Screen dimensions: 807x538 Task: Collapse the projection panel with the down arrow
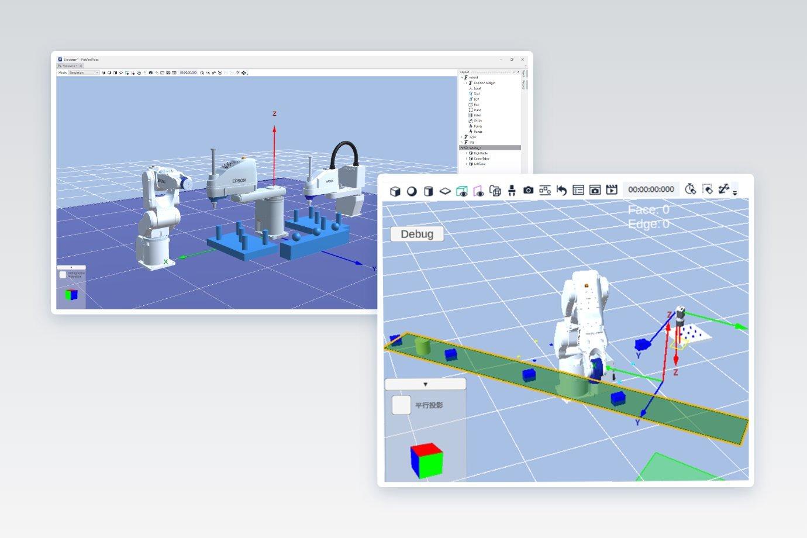(425, 384)
